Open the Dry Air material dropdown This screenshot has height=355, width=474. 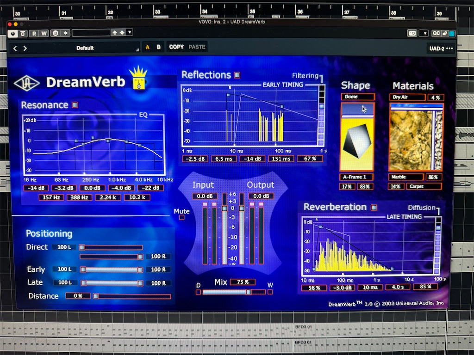coord(407,97)
